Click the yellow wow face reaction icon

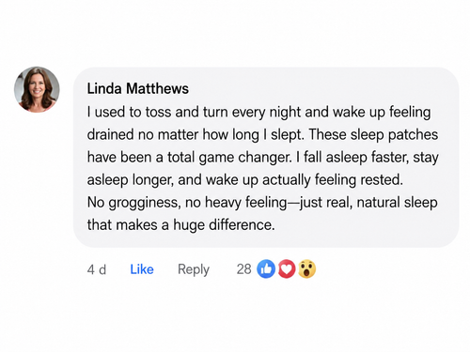click(306, 269)
